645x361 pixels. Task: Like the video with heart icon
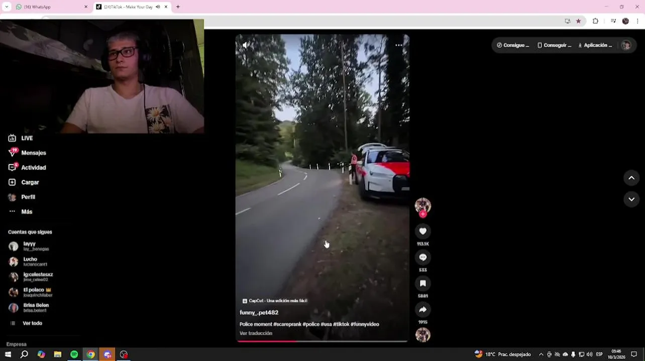423,231
